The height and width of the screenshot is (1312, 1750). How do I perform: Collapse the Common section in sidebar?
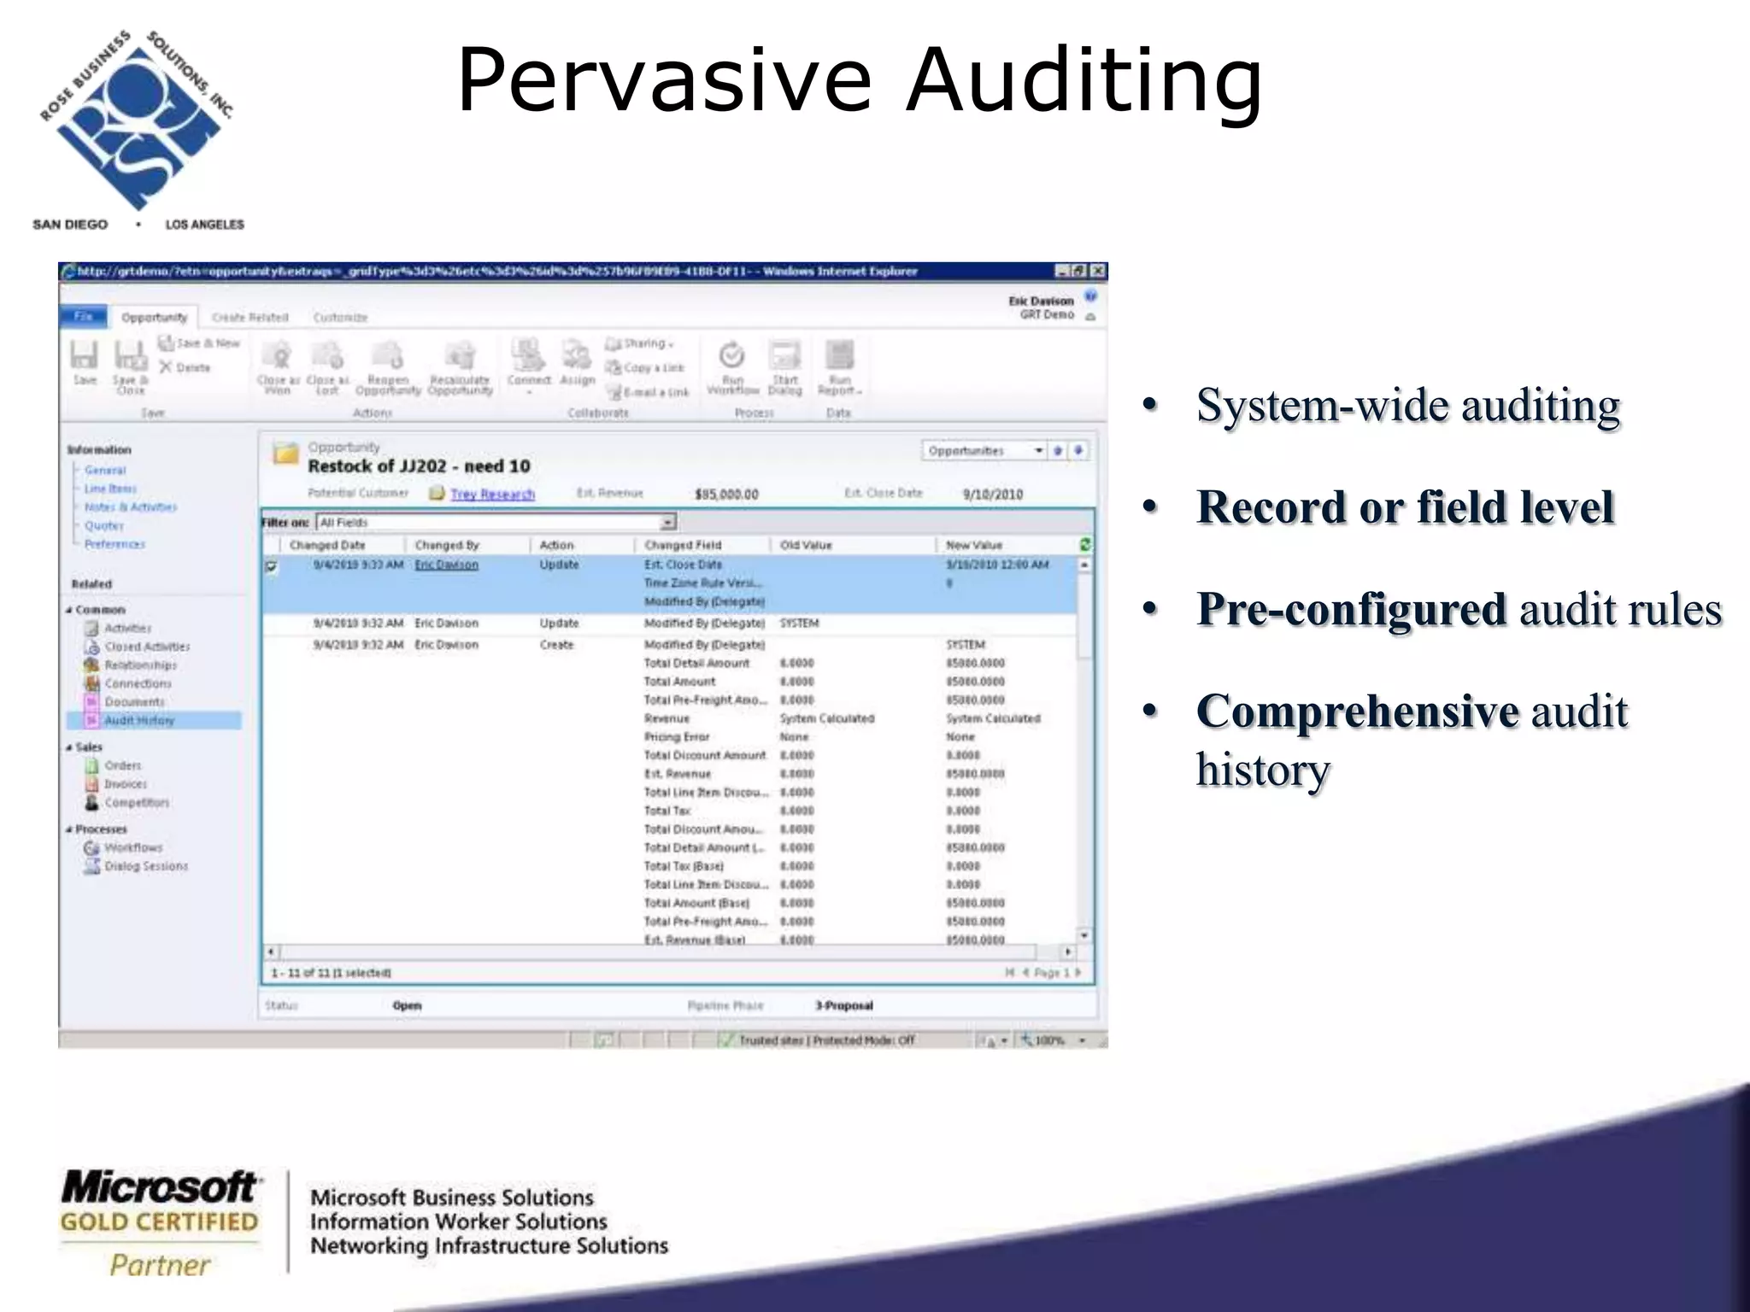click(69, 610)
